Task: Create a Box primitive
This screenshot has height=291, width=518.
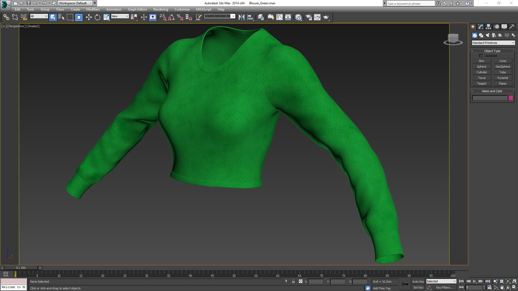Action: point(482,61)
